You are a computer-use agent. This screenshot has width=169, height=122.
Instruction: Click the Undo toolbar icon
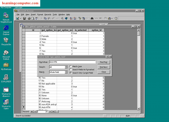point(58,18)
